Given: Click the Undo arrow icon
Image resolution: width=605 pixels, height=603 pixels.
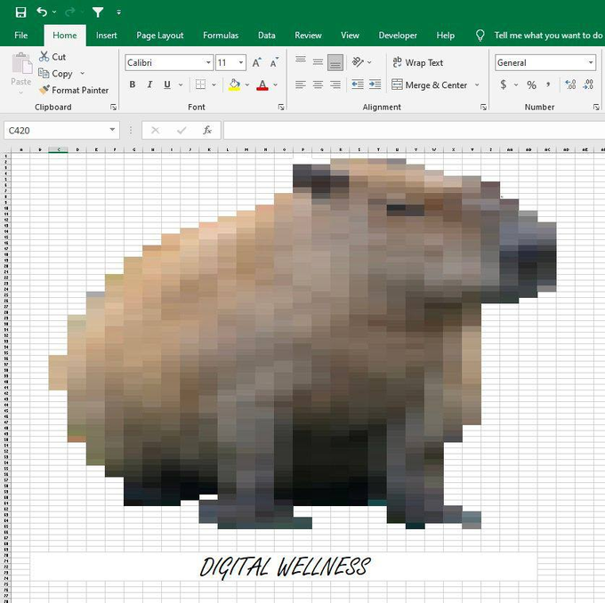Looking at the screenshot, I should [x=42, y=12].
